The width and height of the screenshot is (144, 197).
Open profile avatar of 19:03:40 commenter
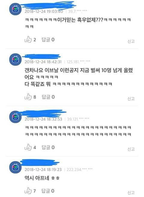pyautogui.click(x=16, y=9)
